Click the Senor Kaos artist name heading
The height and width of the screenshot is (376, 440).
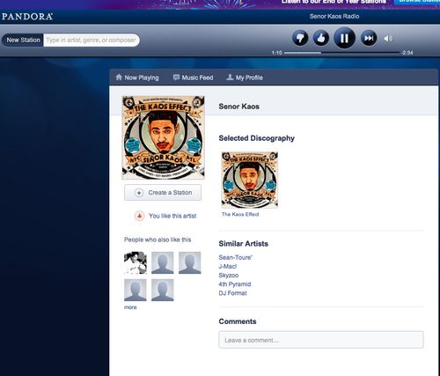click(x=239, y=107)
